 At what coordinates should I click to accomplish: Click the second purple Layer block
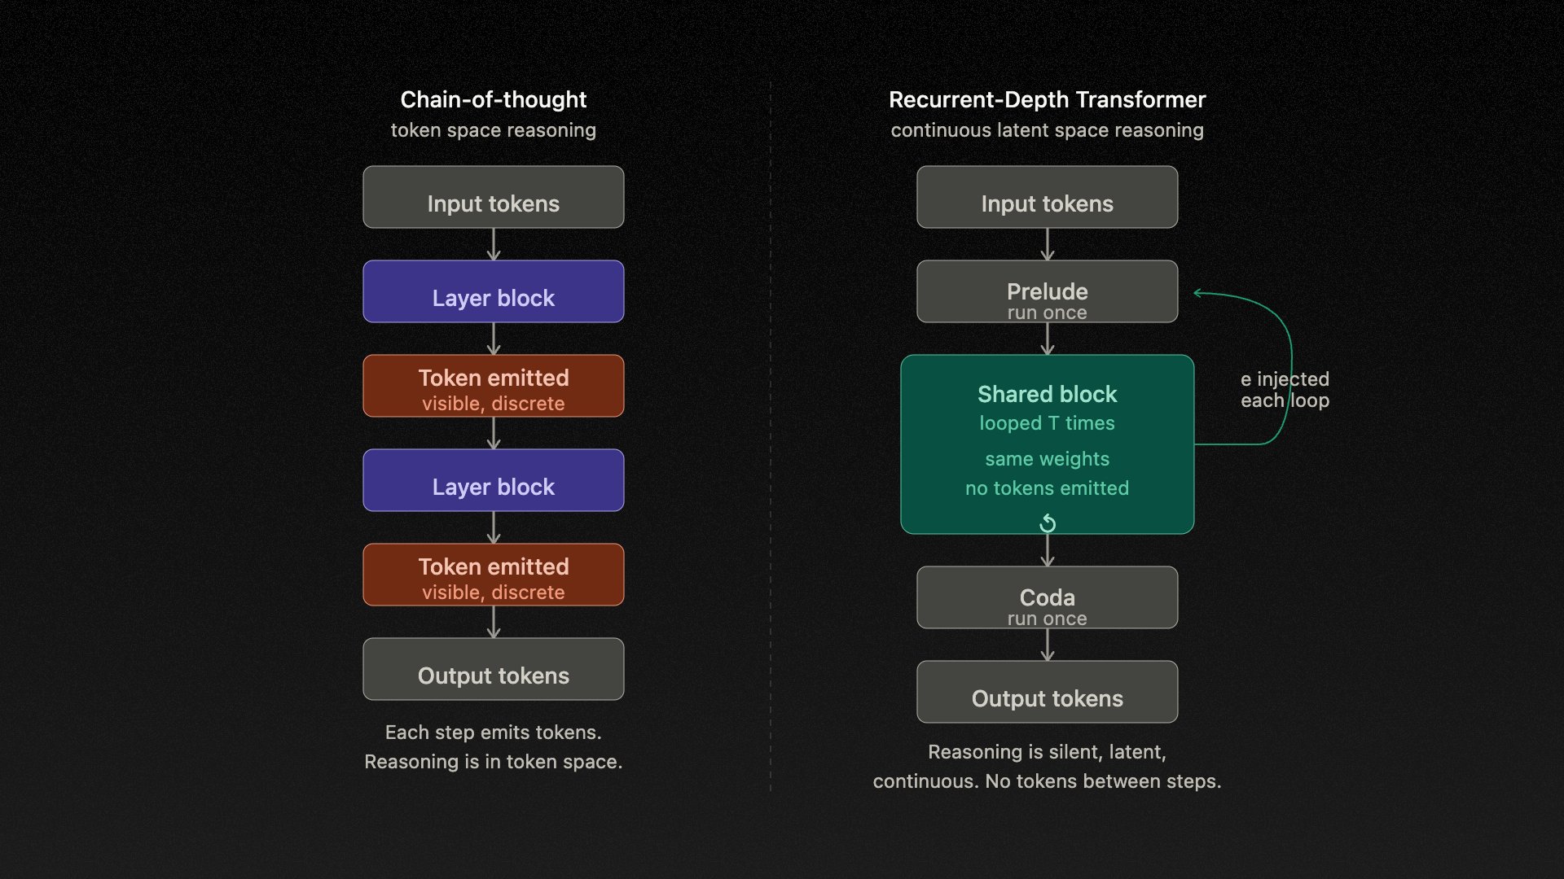pos(493,480)
